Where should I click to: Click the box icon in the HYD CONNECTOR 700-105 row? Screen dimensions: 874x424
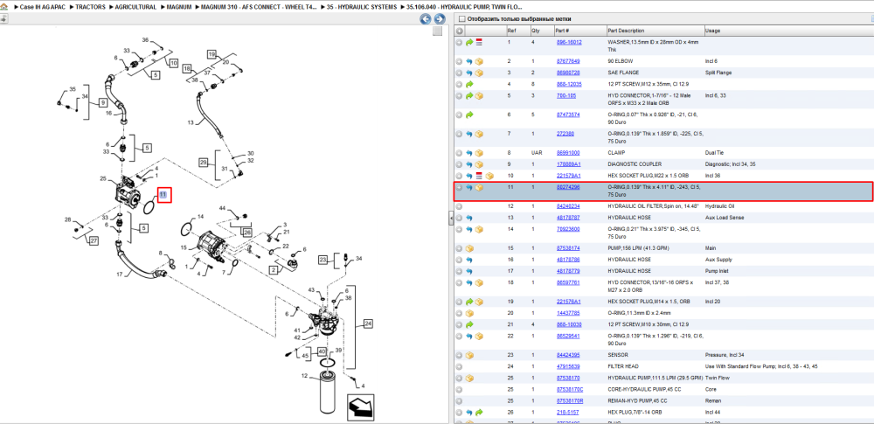pos(478,96)
